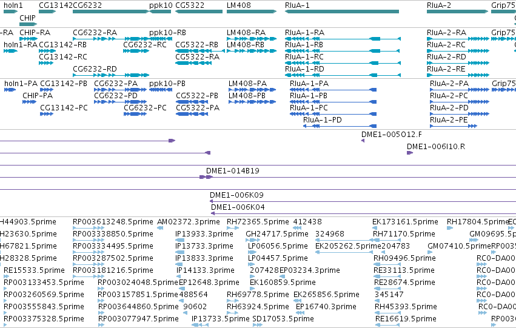Click EST LP06056.5prime
516x328 pixels.
click(252, 252)
